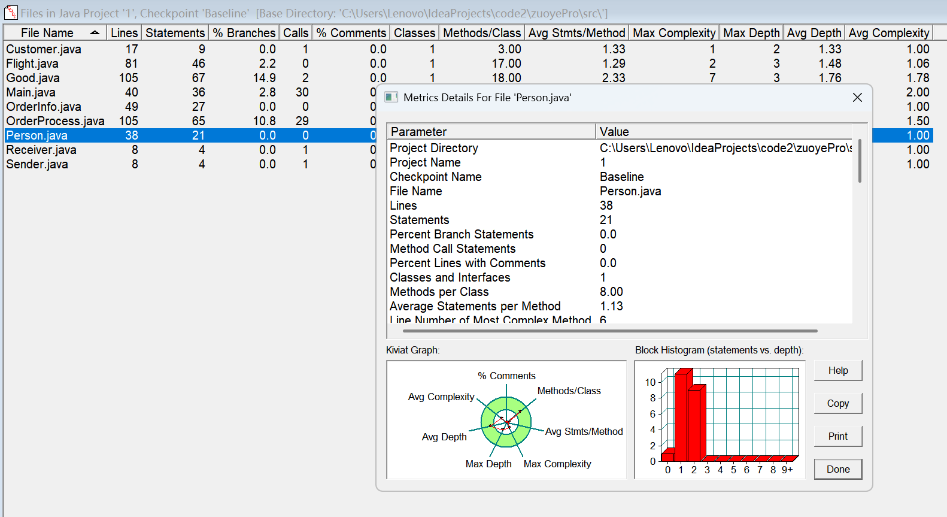947x517 pixels.
Task: Select the Project Directory parameter row
Action: (x=620, y=148)
